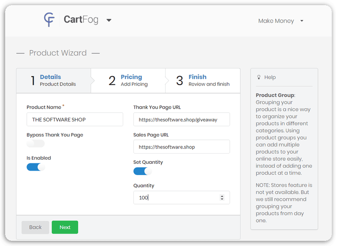This screenshot has width=337, height=246.
Task: Enable the Bypass Thank You Page switch
Action: click(x=35, y=143)
